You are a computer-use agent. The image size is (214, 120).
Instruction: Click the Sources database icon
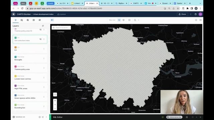14,117
